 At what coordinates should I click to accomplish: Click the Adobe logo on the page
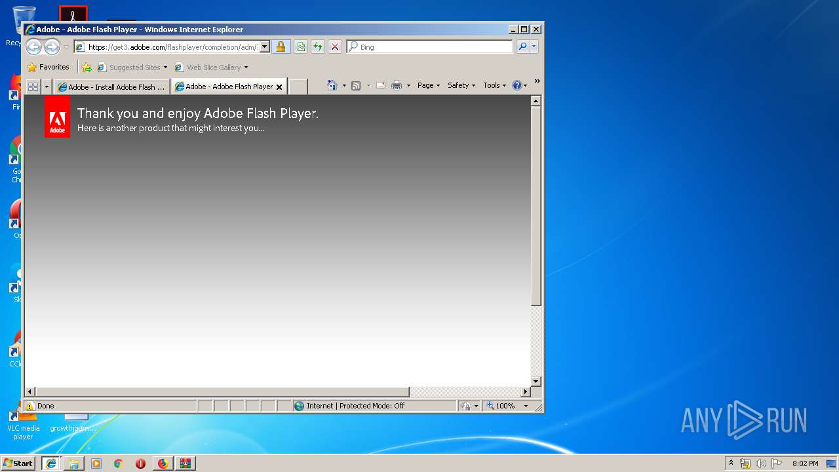[x=58, y=117]
